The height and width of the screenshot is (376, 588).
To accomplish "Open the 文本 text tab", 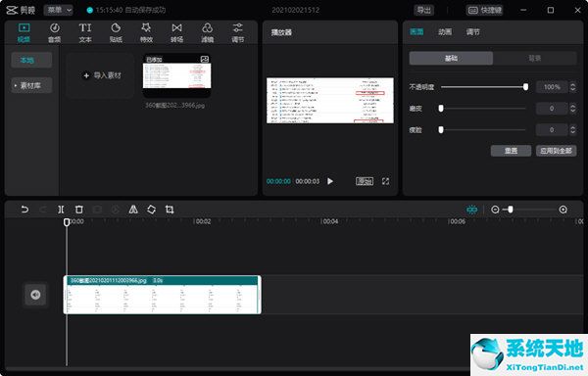I will click(x=85, y=32).
